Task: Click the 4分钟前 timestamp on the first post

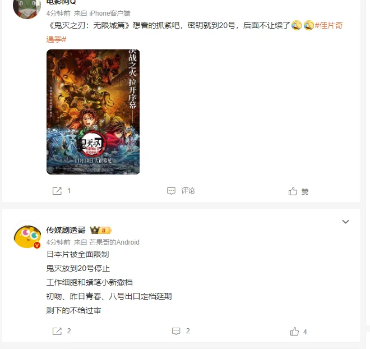Action: (x=58, y=13)
